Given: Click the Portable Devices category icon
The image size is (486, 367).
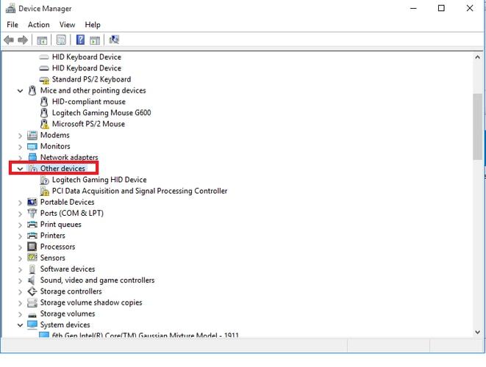Looking at the screenshot, I should (x=32, y=202).
